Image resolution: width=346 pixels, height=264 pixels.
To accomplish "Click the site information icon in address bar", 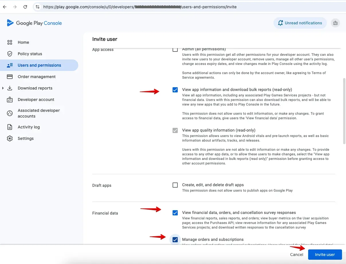I will click(x=37, y=7).
